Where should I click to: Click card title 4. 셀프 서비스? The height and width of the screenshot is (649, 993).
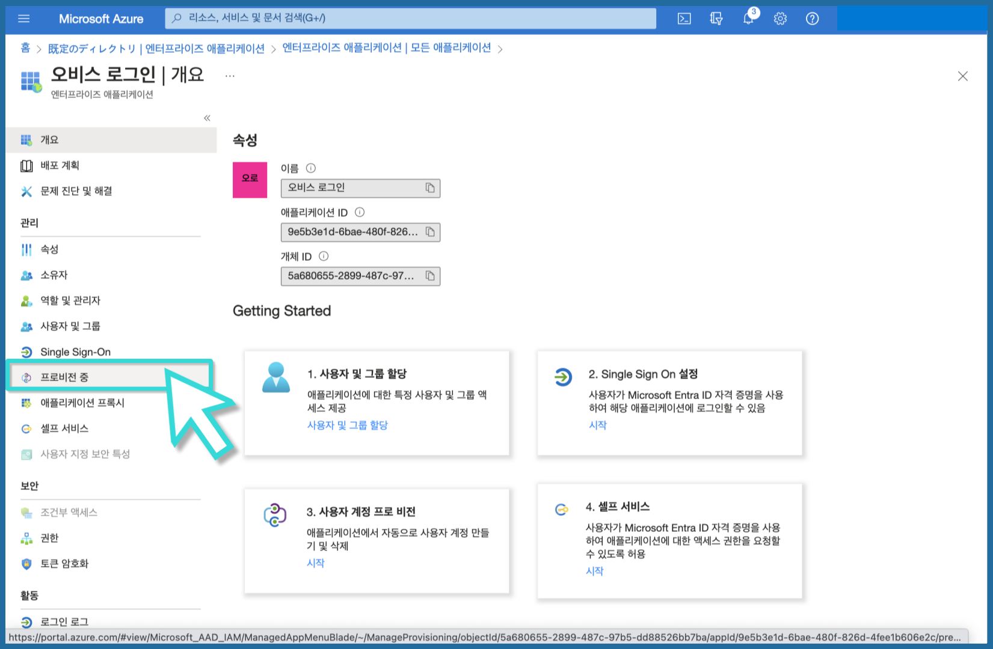point(618,507)
